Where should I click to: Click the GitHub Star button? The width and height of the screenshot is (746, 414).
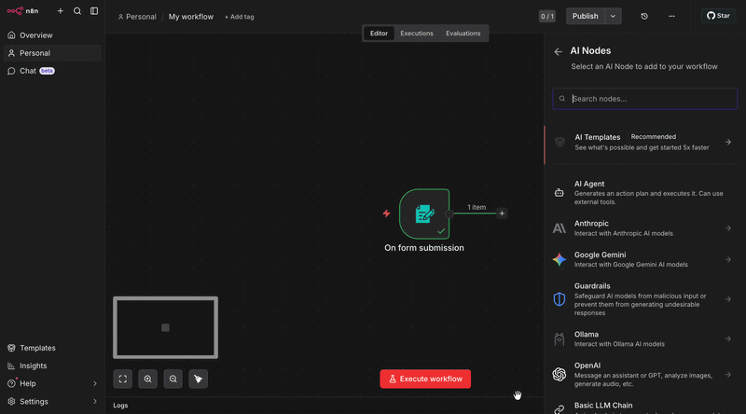[x=718, y=16]
